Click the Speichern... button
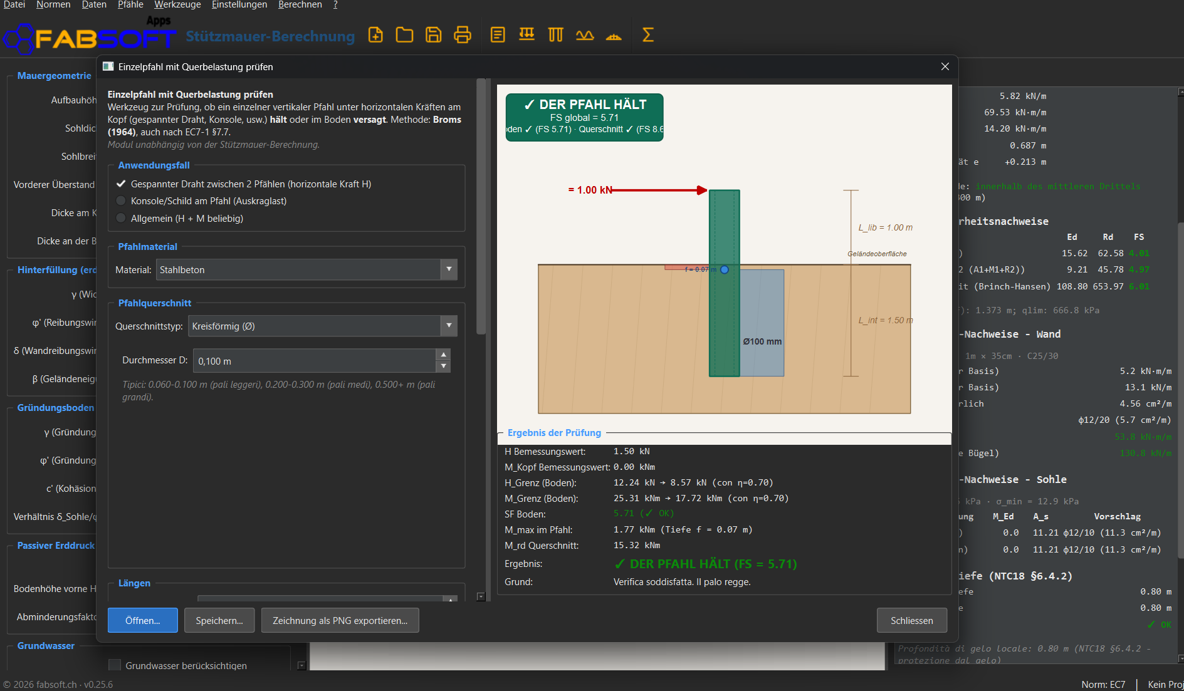This screenshot has height=691, width=1184. coord(219,620)
